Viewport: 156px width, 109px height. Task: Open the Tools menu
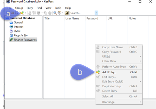pos(58,8)
